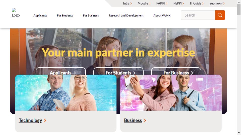241x135 pixels.
Task: Click the chevron beside Suomeksi link
Action: pyautogui.click(x=224, y=3)
